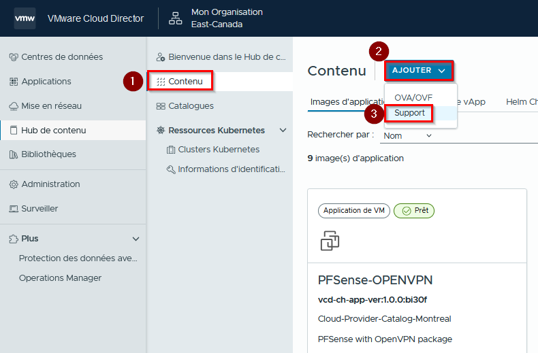Switch to the Helm Charts tab

(x=522, y=102)
